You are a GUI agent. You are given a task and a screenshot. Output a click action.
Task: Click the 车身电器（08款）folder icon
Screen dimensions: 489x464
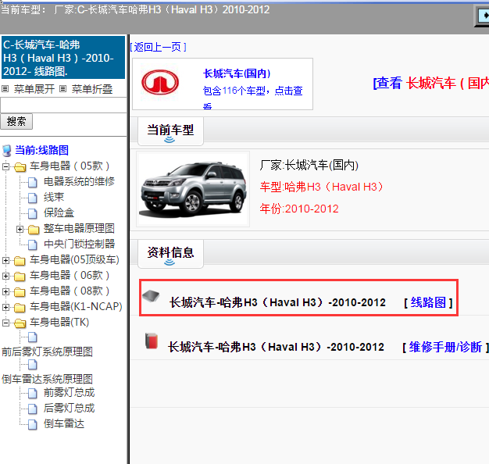point(20,292)
